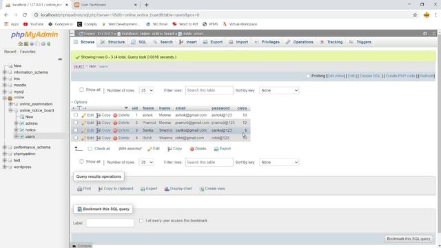
Task: Open the upper Number of rows dropdown
Action: [x=147, y=90]
